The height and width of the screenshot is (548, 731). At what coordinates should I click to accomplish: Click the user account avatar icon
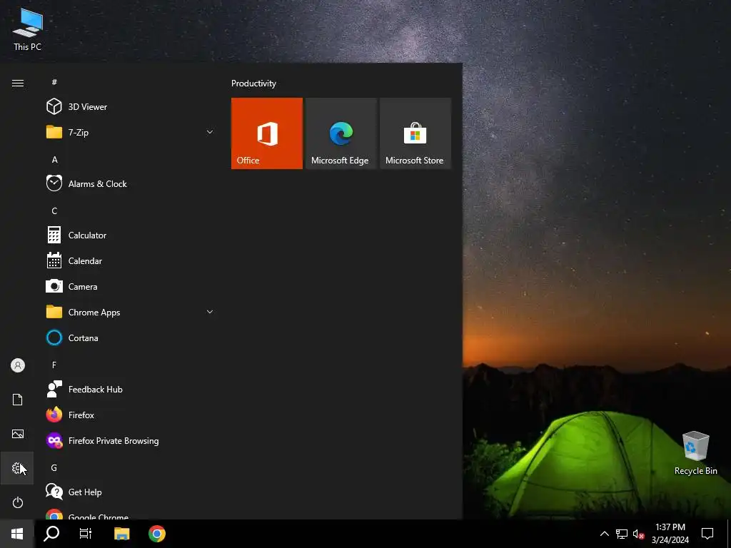click(x=17, y=365)
